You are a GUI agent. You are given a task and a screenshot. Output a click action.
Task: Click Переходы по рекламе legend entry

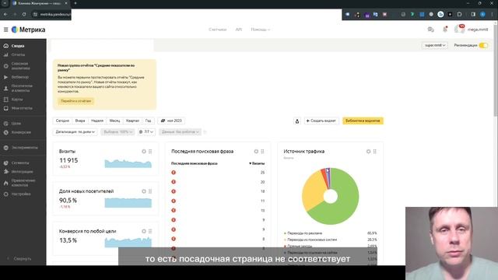pos(304,233)
